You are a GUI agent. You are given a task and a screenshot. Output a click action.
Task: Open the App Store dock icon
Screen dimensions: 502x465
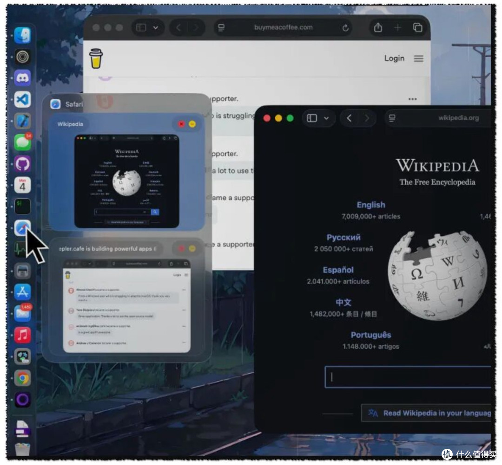pos(22,292)
